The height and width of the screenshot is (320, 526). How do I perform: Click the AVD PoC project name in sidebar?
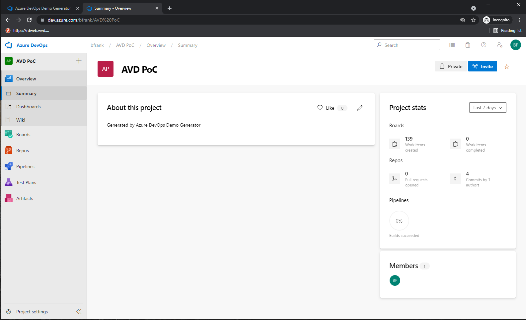tap(26, 61)
